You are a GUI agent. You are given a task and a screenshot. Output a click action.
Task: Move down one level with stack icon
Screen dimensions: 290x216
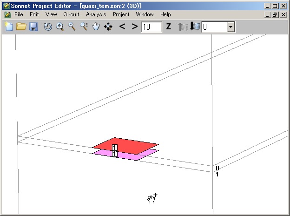(195, 26)
